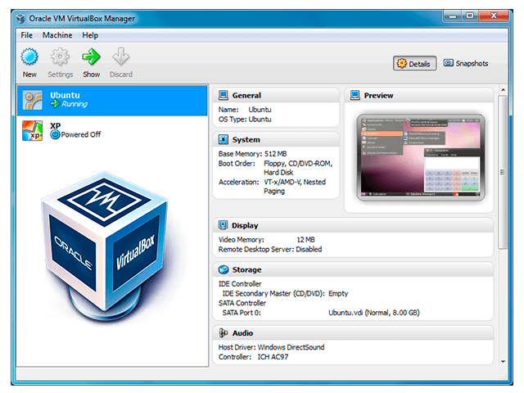Open the System section header

pyautogui.click(x=276, y=140)
